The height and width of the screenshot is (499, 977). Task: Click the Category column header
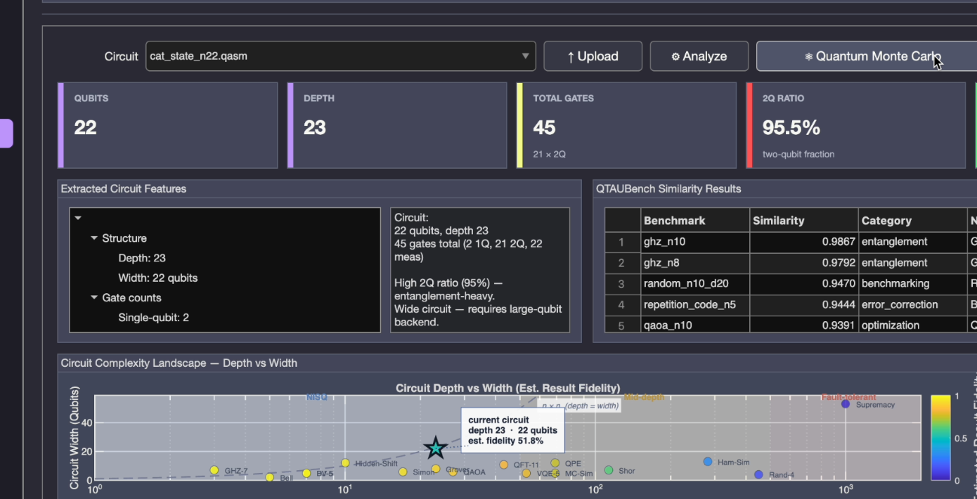coord(912,220)
